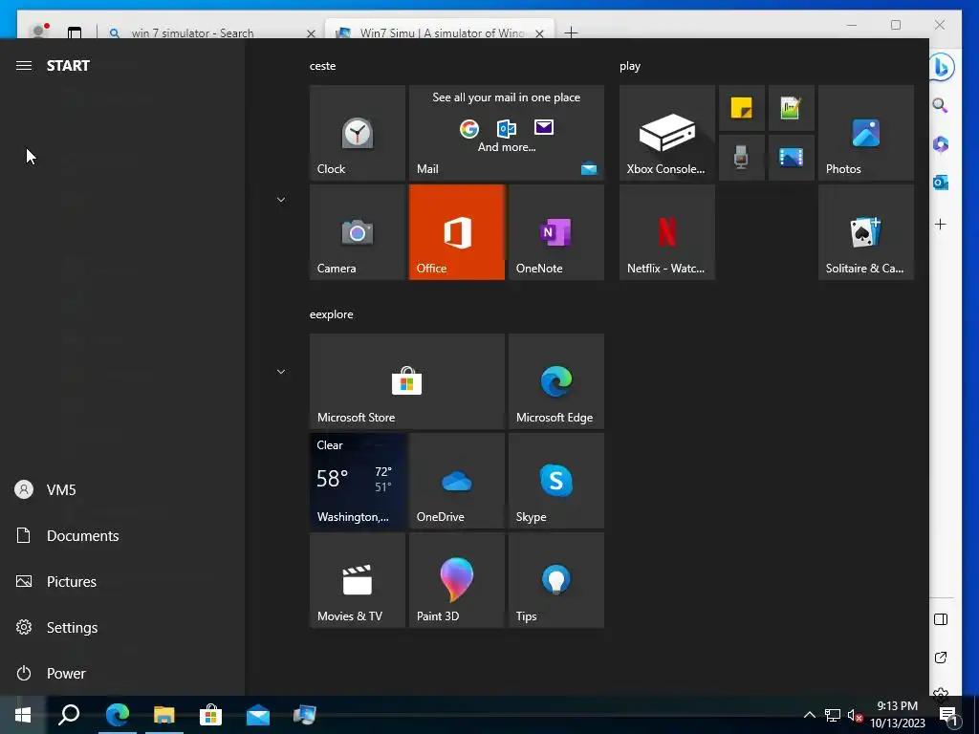Open Microsoft Store from the taskbar
This screenshot has height=734, width=979.
point(211,715)
